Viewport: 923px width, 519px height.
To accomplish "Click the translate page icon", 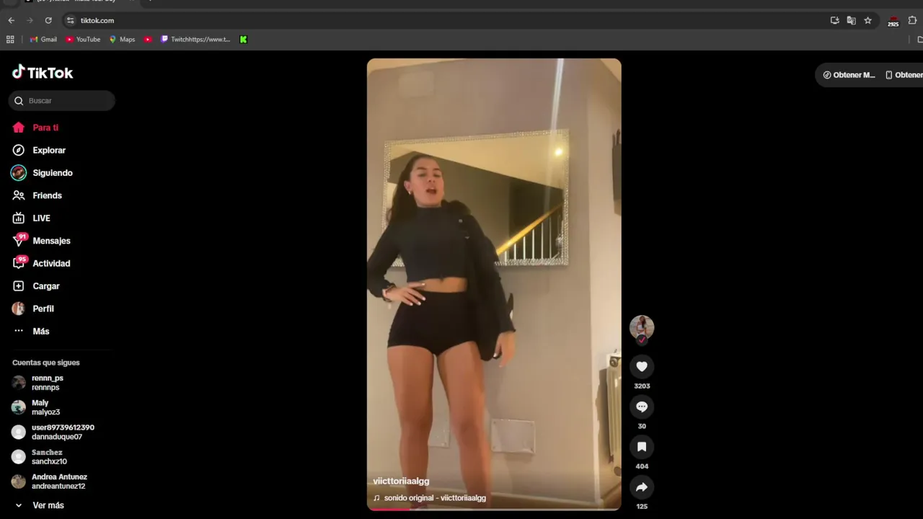I will click(x=851, y=20).
